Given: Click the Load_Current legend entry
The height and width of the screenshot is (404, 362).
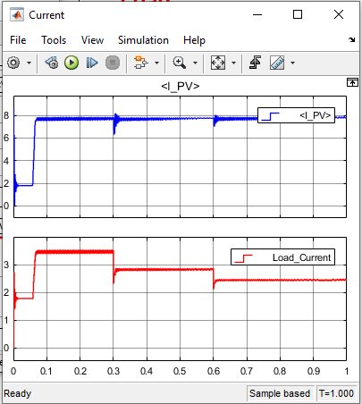Looking at the screenshot, I should [x=282, y=257].
